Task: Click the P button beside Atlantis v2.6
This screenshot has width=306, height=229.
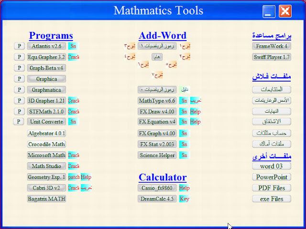Action: [19, 46]
